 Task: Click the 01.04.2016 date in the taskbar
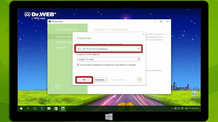194,108
